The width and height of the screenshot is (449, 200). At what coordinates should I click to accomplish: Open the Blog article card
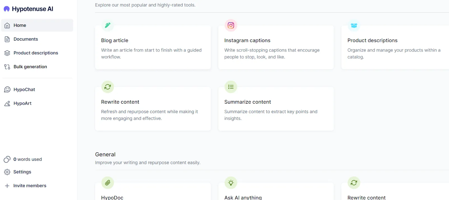click(153, 47)
